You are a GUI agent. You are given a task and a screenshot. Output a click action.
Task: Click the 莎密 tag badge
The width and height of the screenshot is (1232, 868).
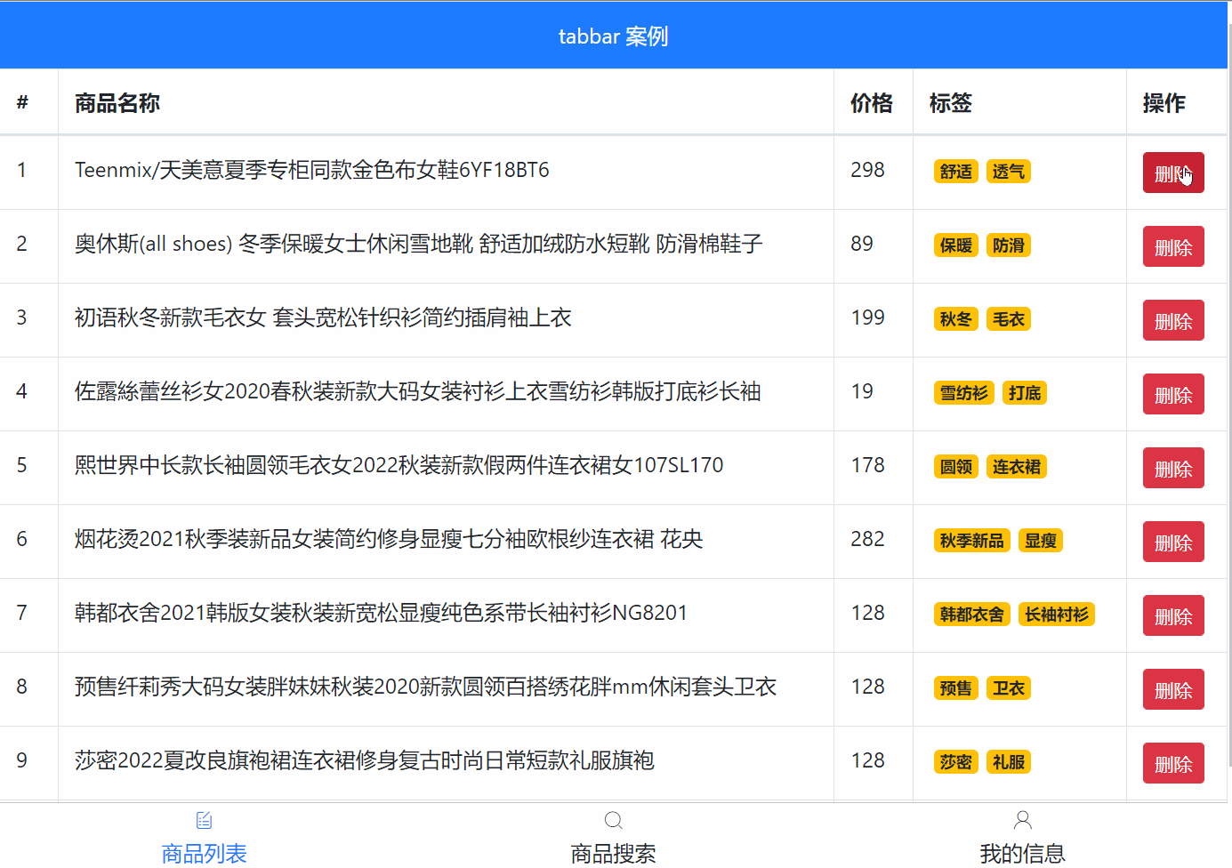(x=956, y=762)
